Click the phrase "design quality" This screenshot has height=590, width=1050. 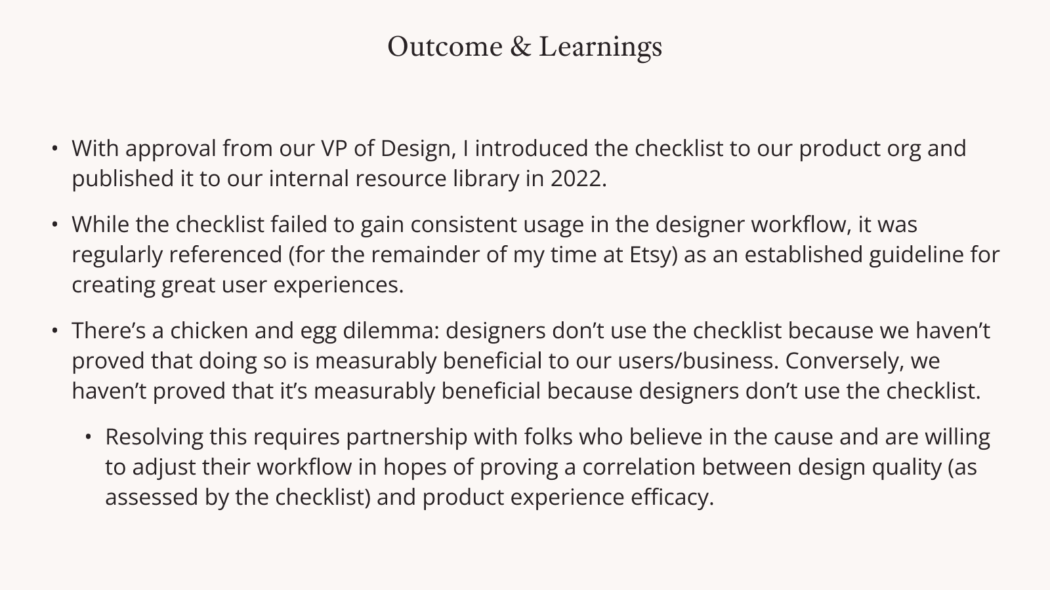point(870,467)
